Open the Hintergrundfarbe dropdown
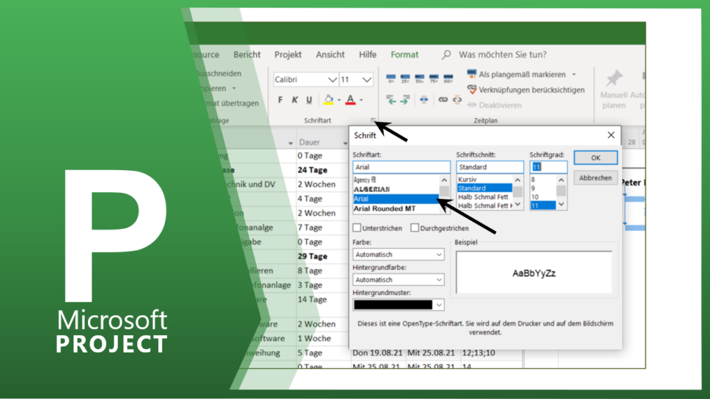The height and width of the screenshot is (399, 710). [x=439, y=280]
